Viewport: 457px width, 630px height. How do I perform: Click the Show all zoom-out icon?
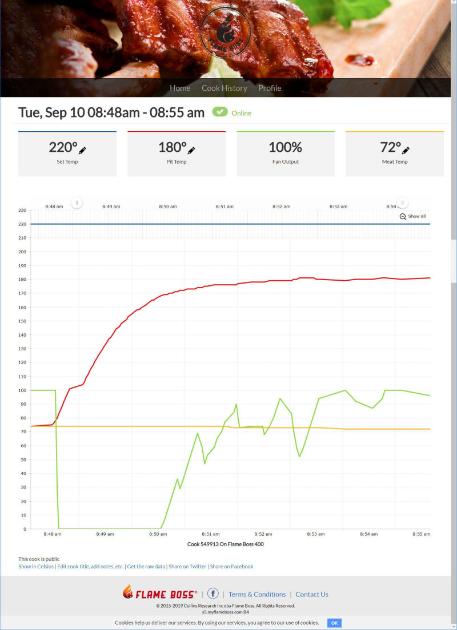coord(403,216)
